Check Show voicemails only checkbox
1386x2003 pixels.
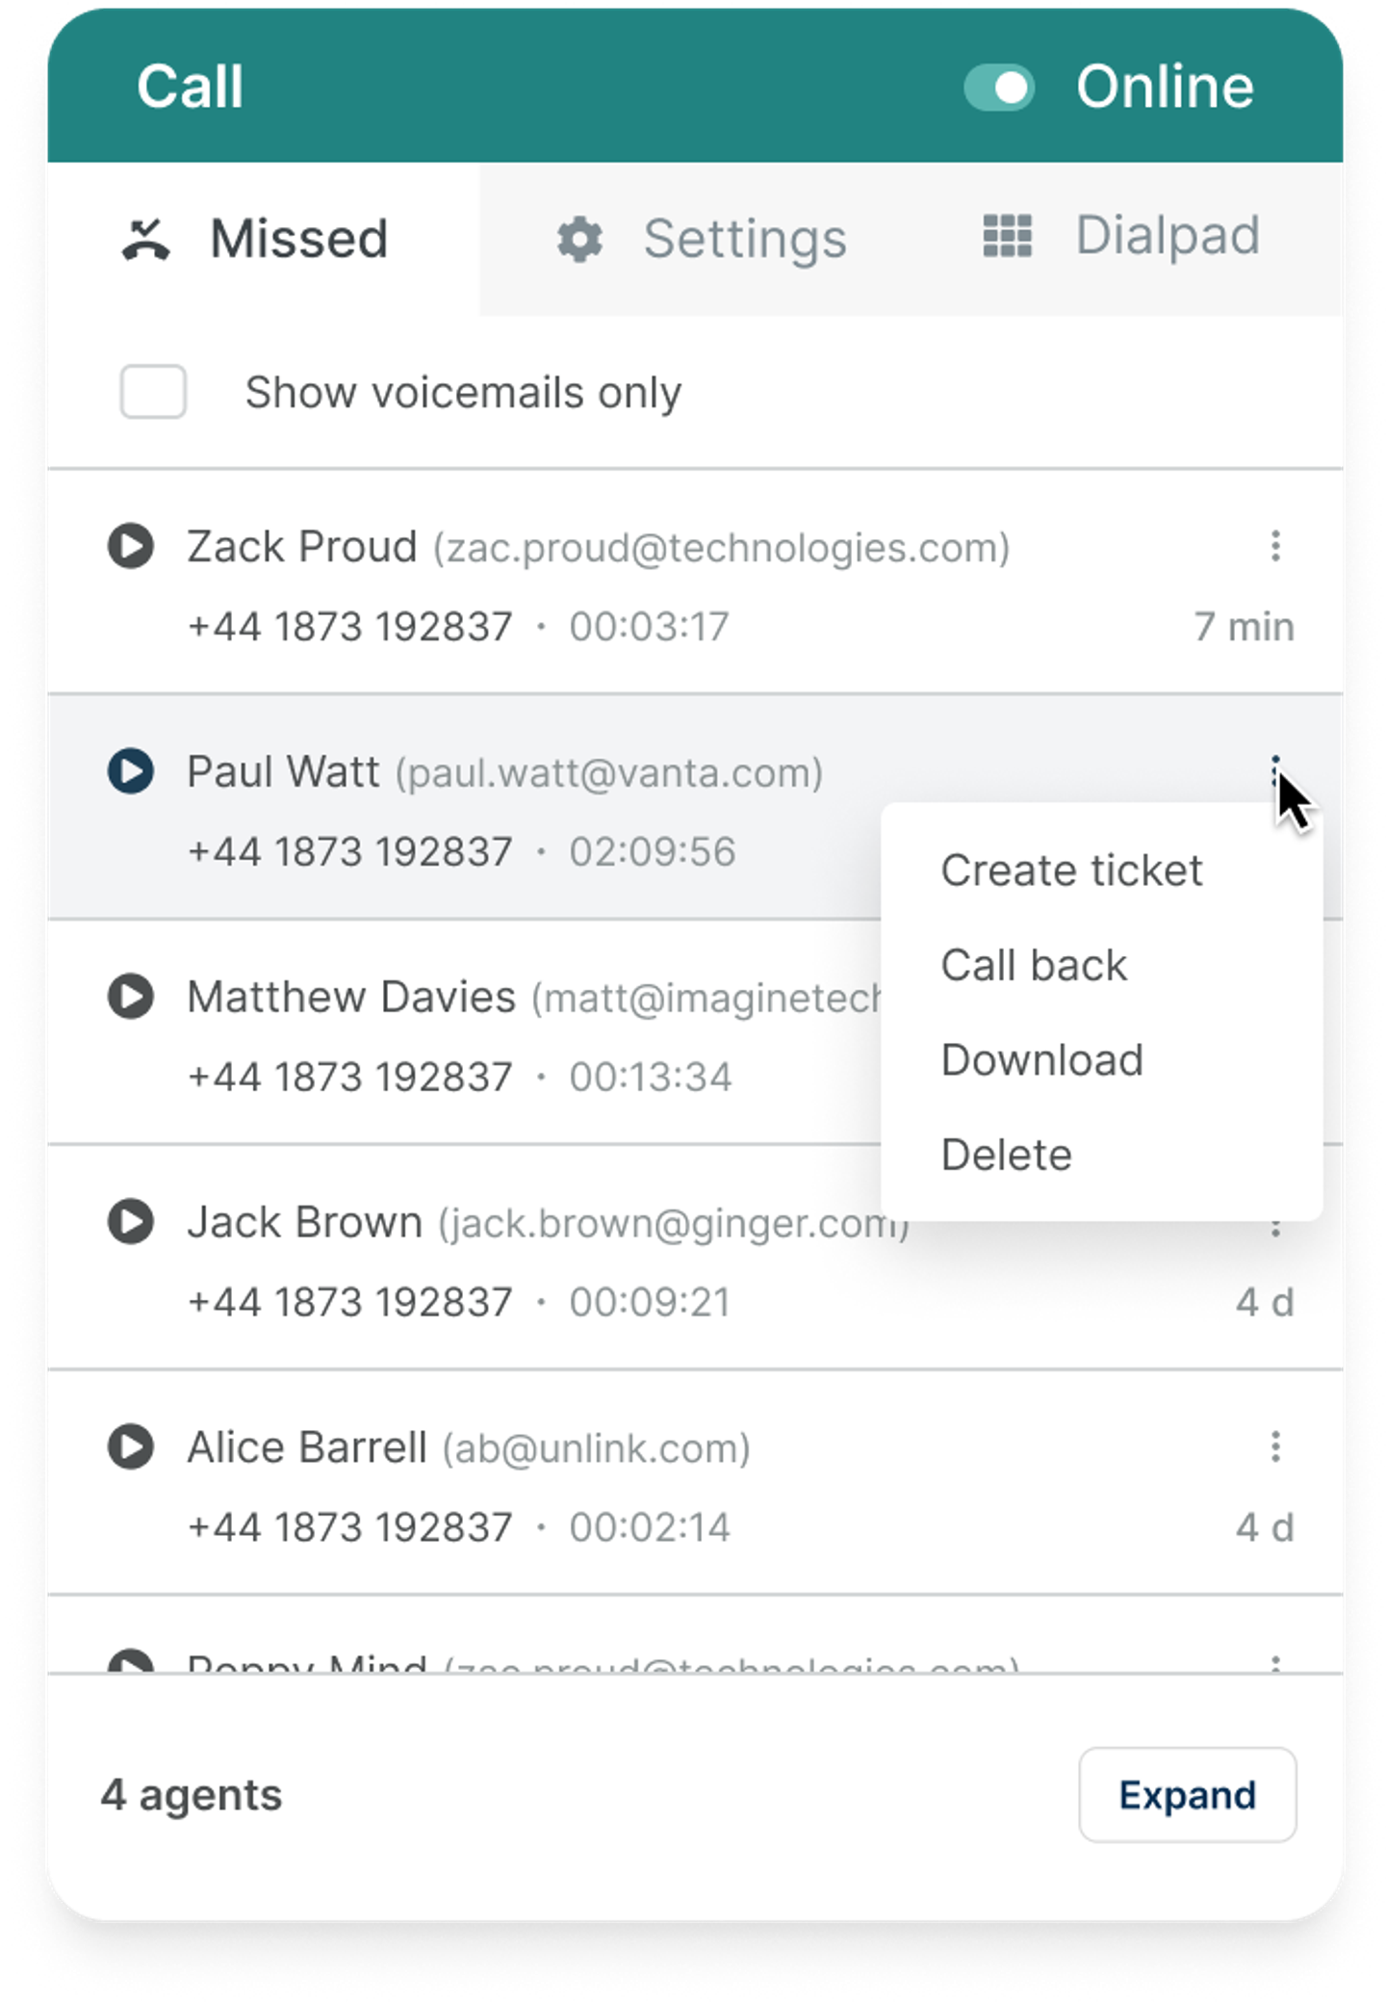(x=153, y=392)
